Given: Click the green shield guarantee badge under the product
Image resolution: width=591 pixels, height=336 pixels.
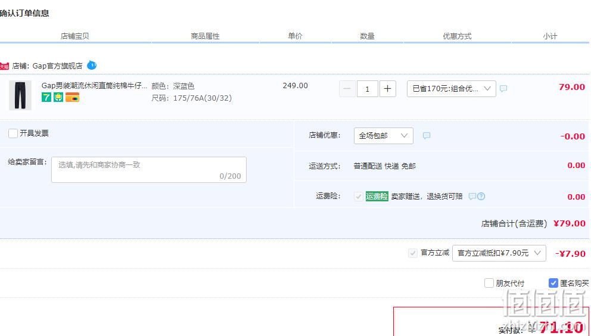Looking at the screenshot, I should (58, 97).
